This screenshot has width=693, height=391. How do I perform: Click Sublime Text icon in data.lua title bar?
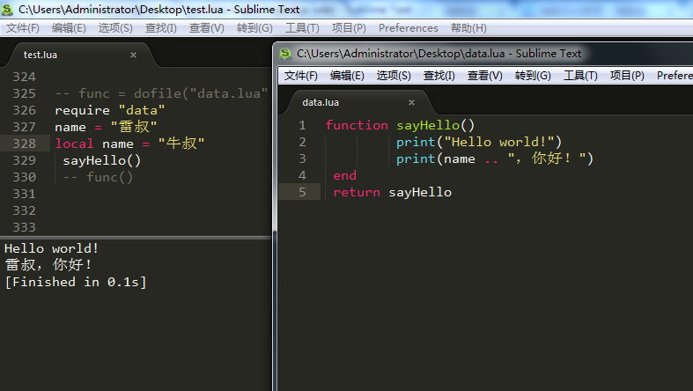pyautogui.click(x=285, y=54)
